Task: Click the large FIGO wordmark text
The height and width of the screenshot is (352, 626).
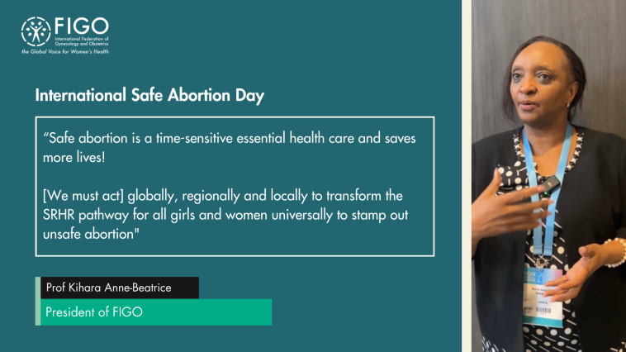Action: click(x=82, y=26)
